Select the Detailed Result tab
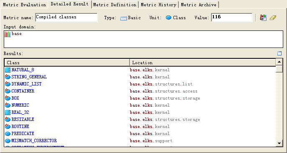287x153 pixels. (69, 4)
